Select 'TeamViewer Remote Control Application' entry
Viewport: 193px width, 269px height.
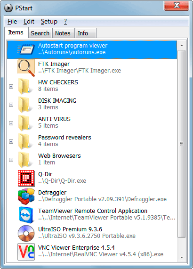pos(93,211)
